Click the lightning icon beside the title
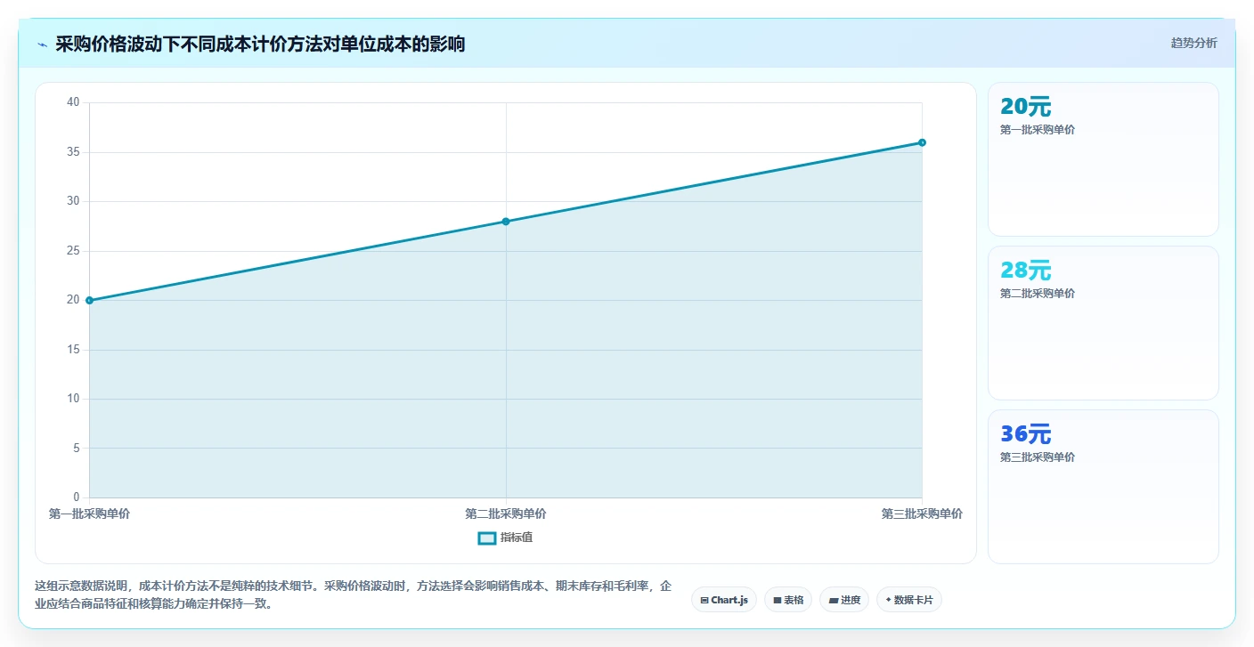 click(x=42, y=44)
